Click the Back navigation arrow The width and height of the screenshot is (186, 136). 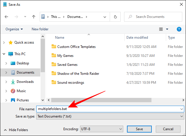pos(7,17)
